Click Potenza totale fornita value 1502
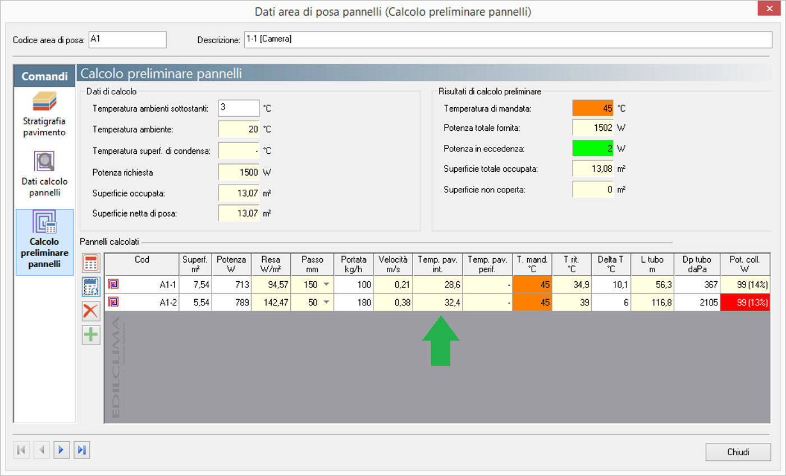 coord(593,128)
